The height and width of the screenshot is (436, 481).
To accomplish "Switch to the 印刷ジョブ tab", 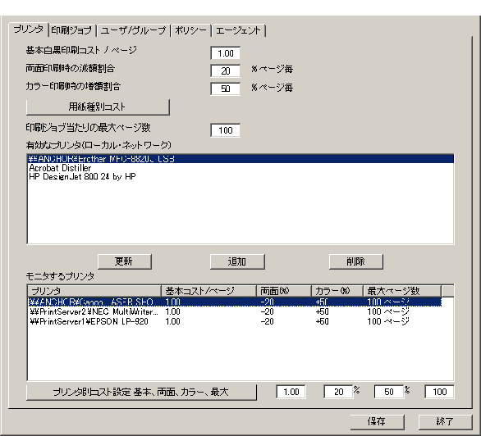I will [x=71, y=30].
